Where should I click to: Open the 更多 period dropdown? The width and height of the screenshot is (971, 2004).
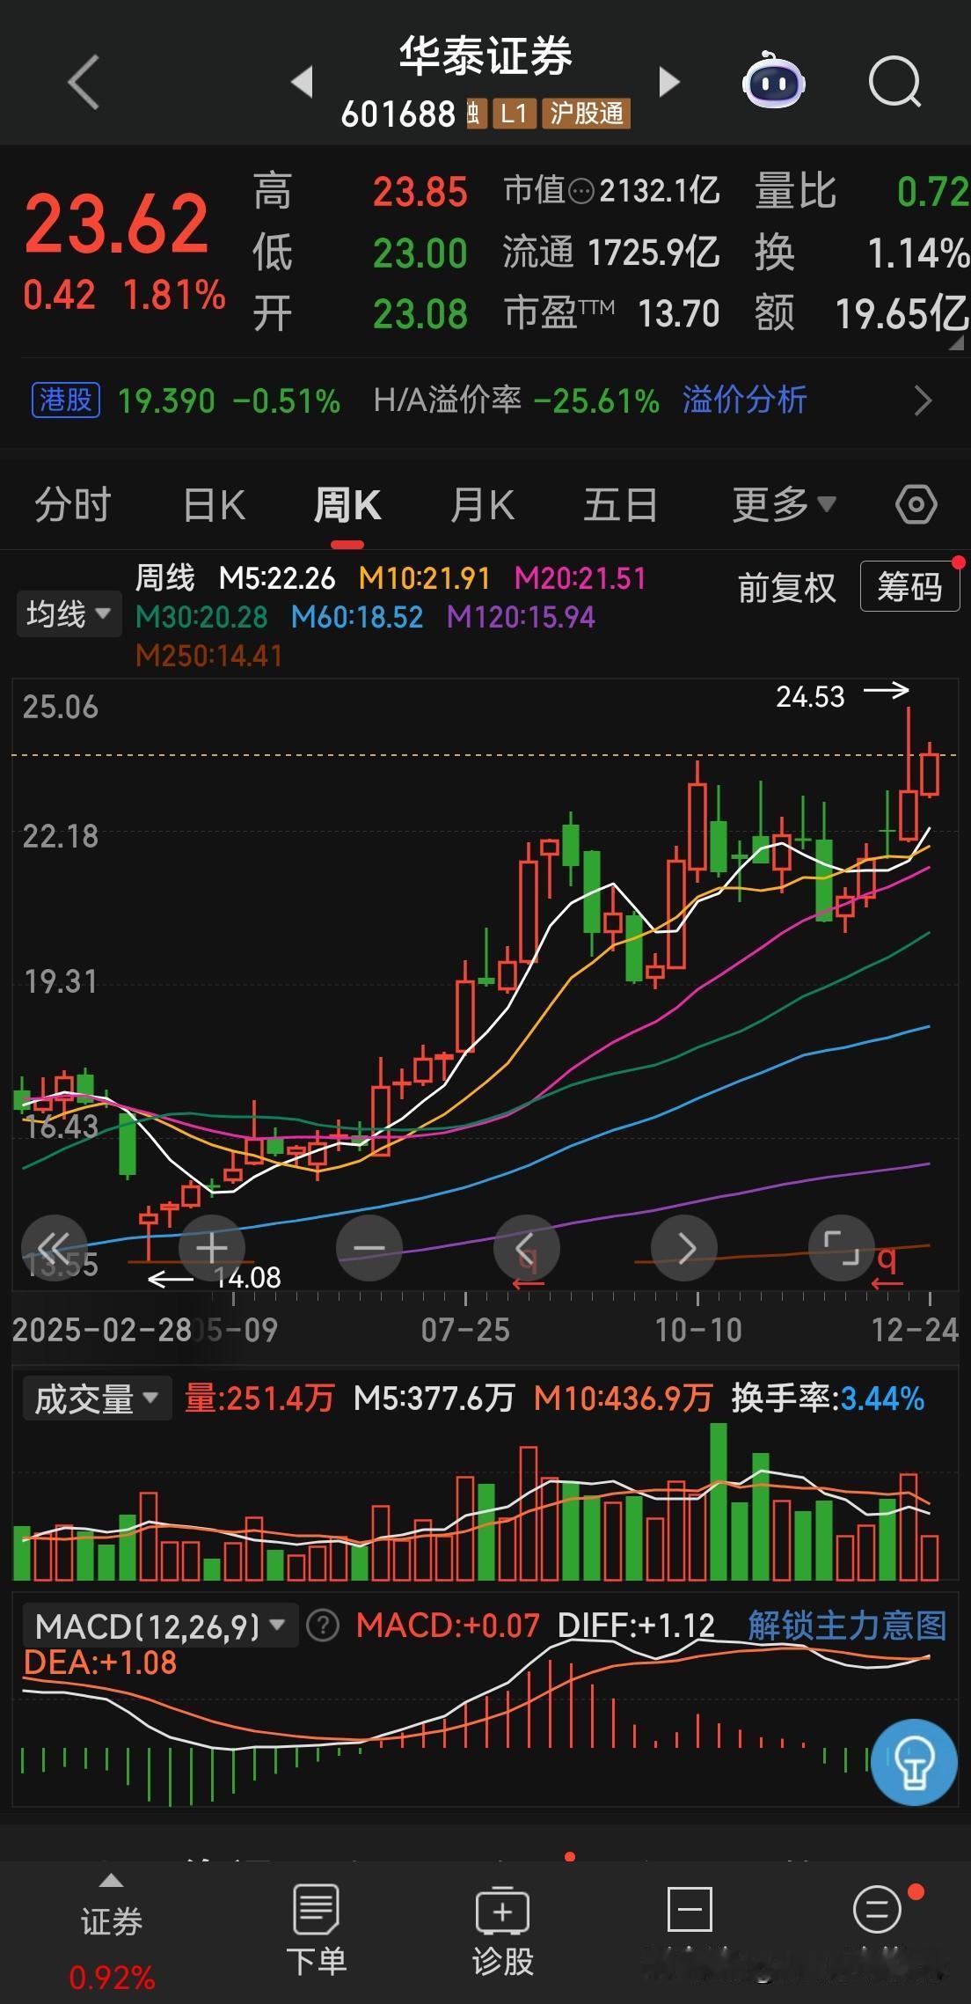tap(784, 505)
